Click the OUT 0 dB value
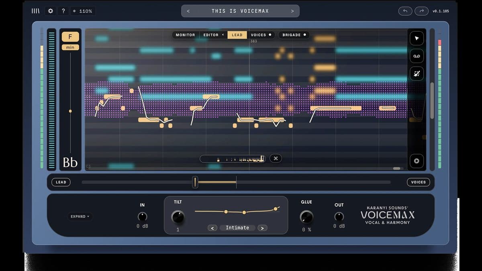This screenshot has height=271, width=482. tap(339, 226)
